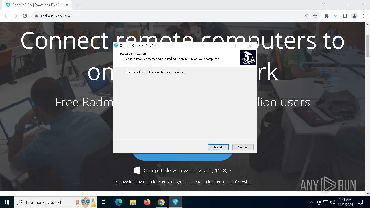Launch Firefox from taskbar
The image size is (370, 208).
click(147, 202)
